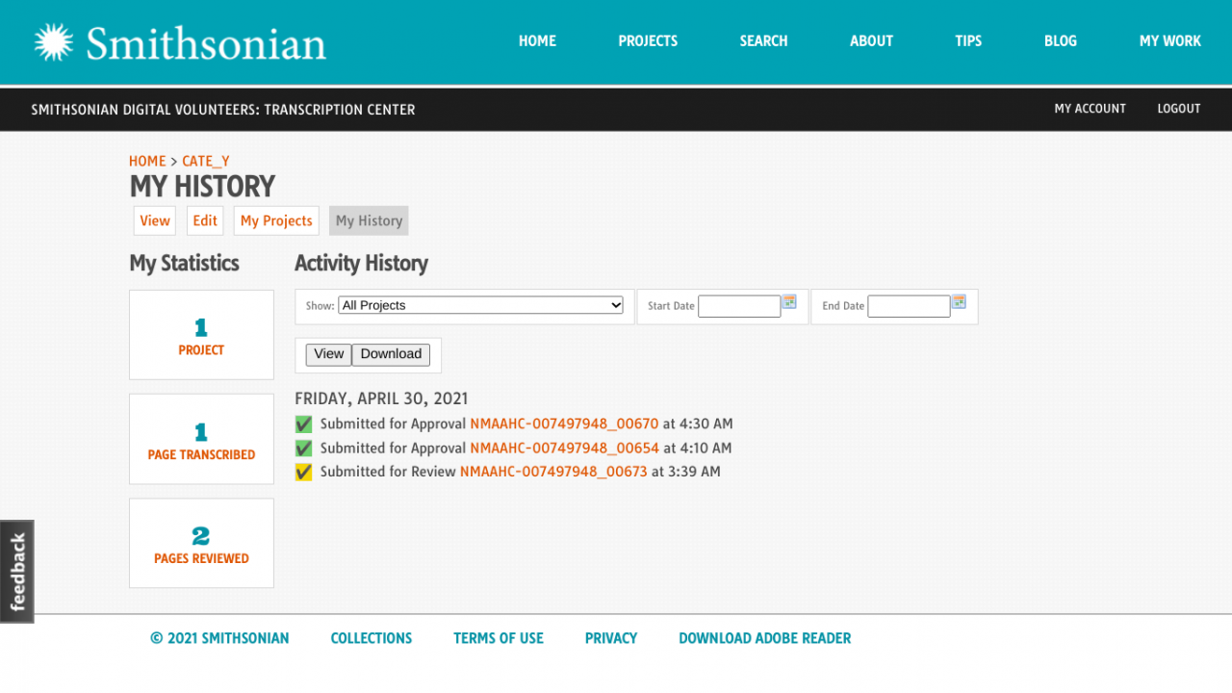
Task: Open page link NMAAHC-007497948_00654
Action: [564, 448]
